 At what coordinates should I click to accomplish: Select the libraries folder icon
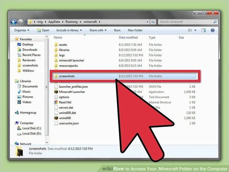point(56,50)
